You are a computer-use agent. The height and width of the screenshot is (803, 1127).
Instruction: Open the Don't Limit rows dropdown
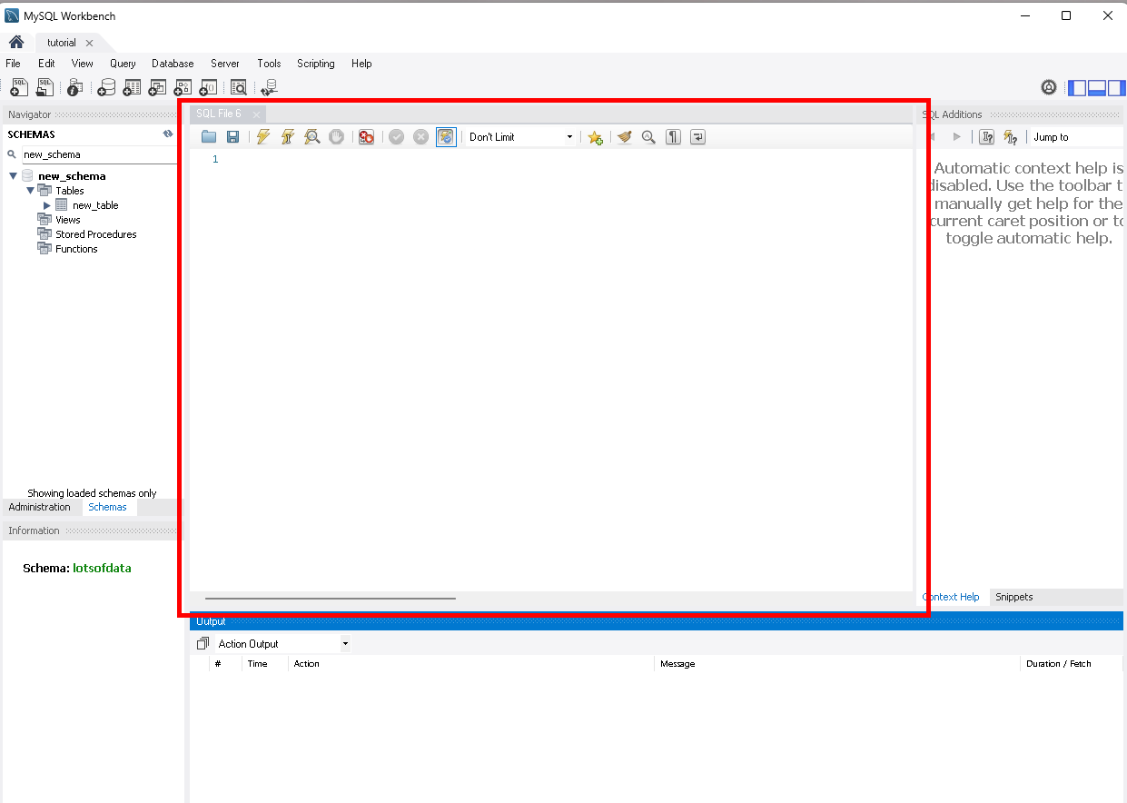point(521,137)
